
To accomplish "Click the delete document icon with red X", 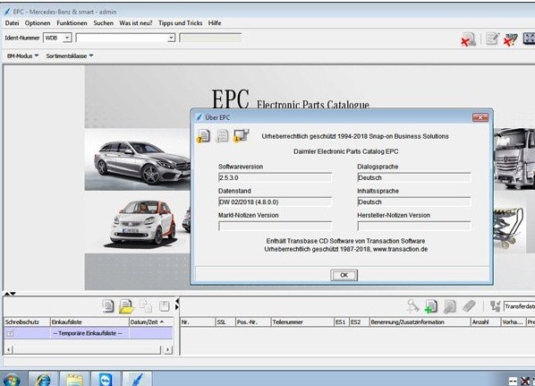I will tap(469, 39).
